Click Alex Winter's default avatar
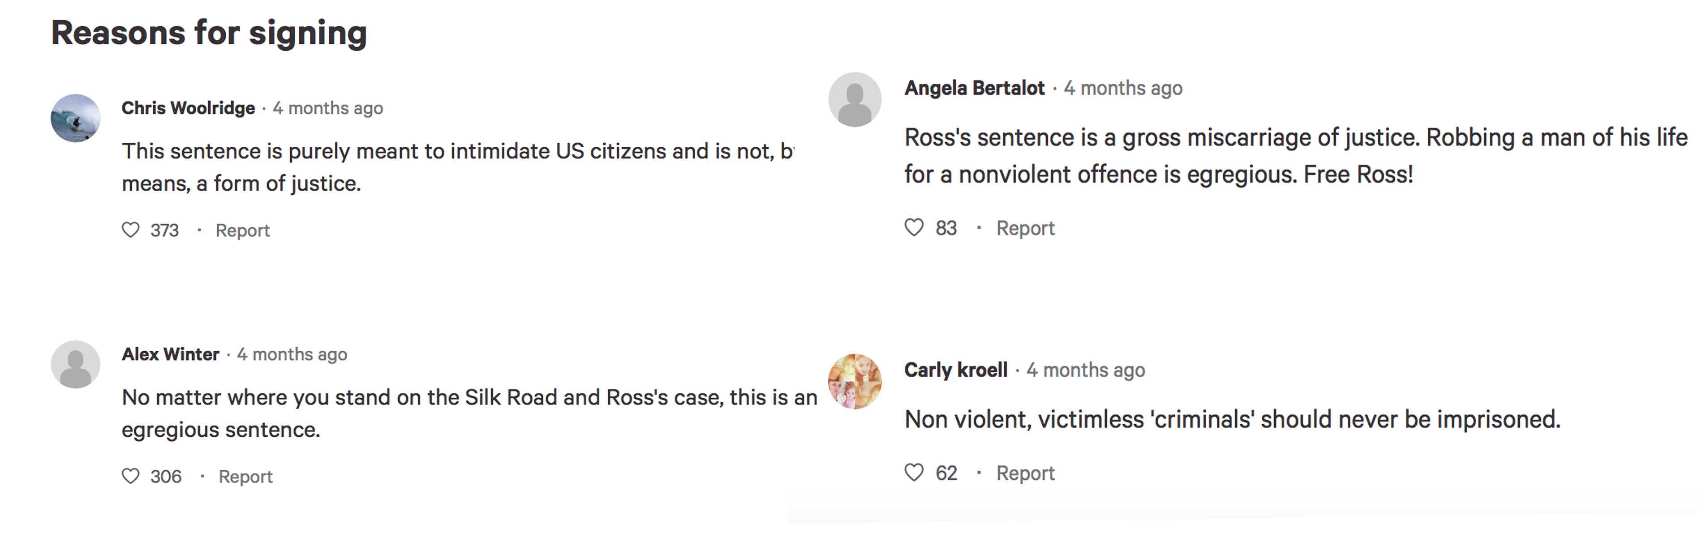The height and width of the screenshot is (537, 1702). (75, 365)
